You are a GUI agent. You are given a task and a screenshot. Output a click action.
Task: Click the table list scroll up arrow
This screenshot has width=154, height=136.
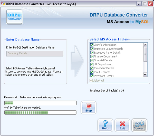pyautogui.click(x=145, y=45)
